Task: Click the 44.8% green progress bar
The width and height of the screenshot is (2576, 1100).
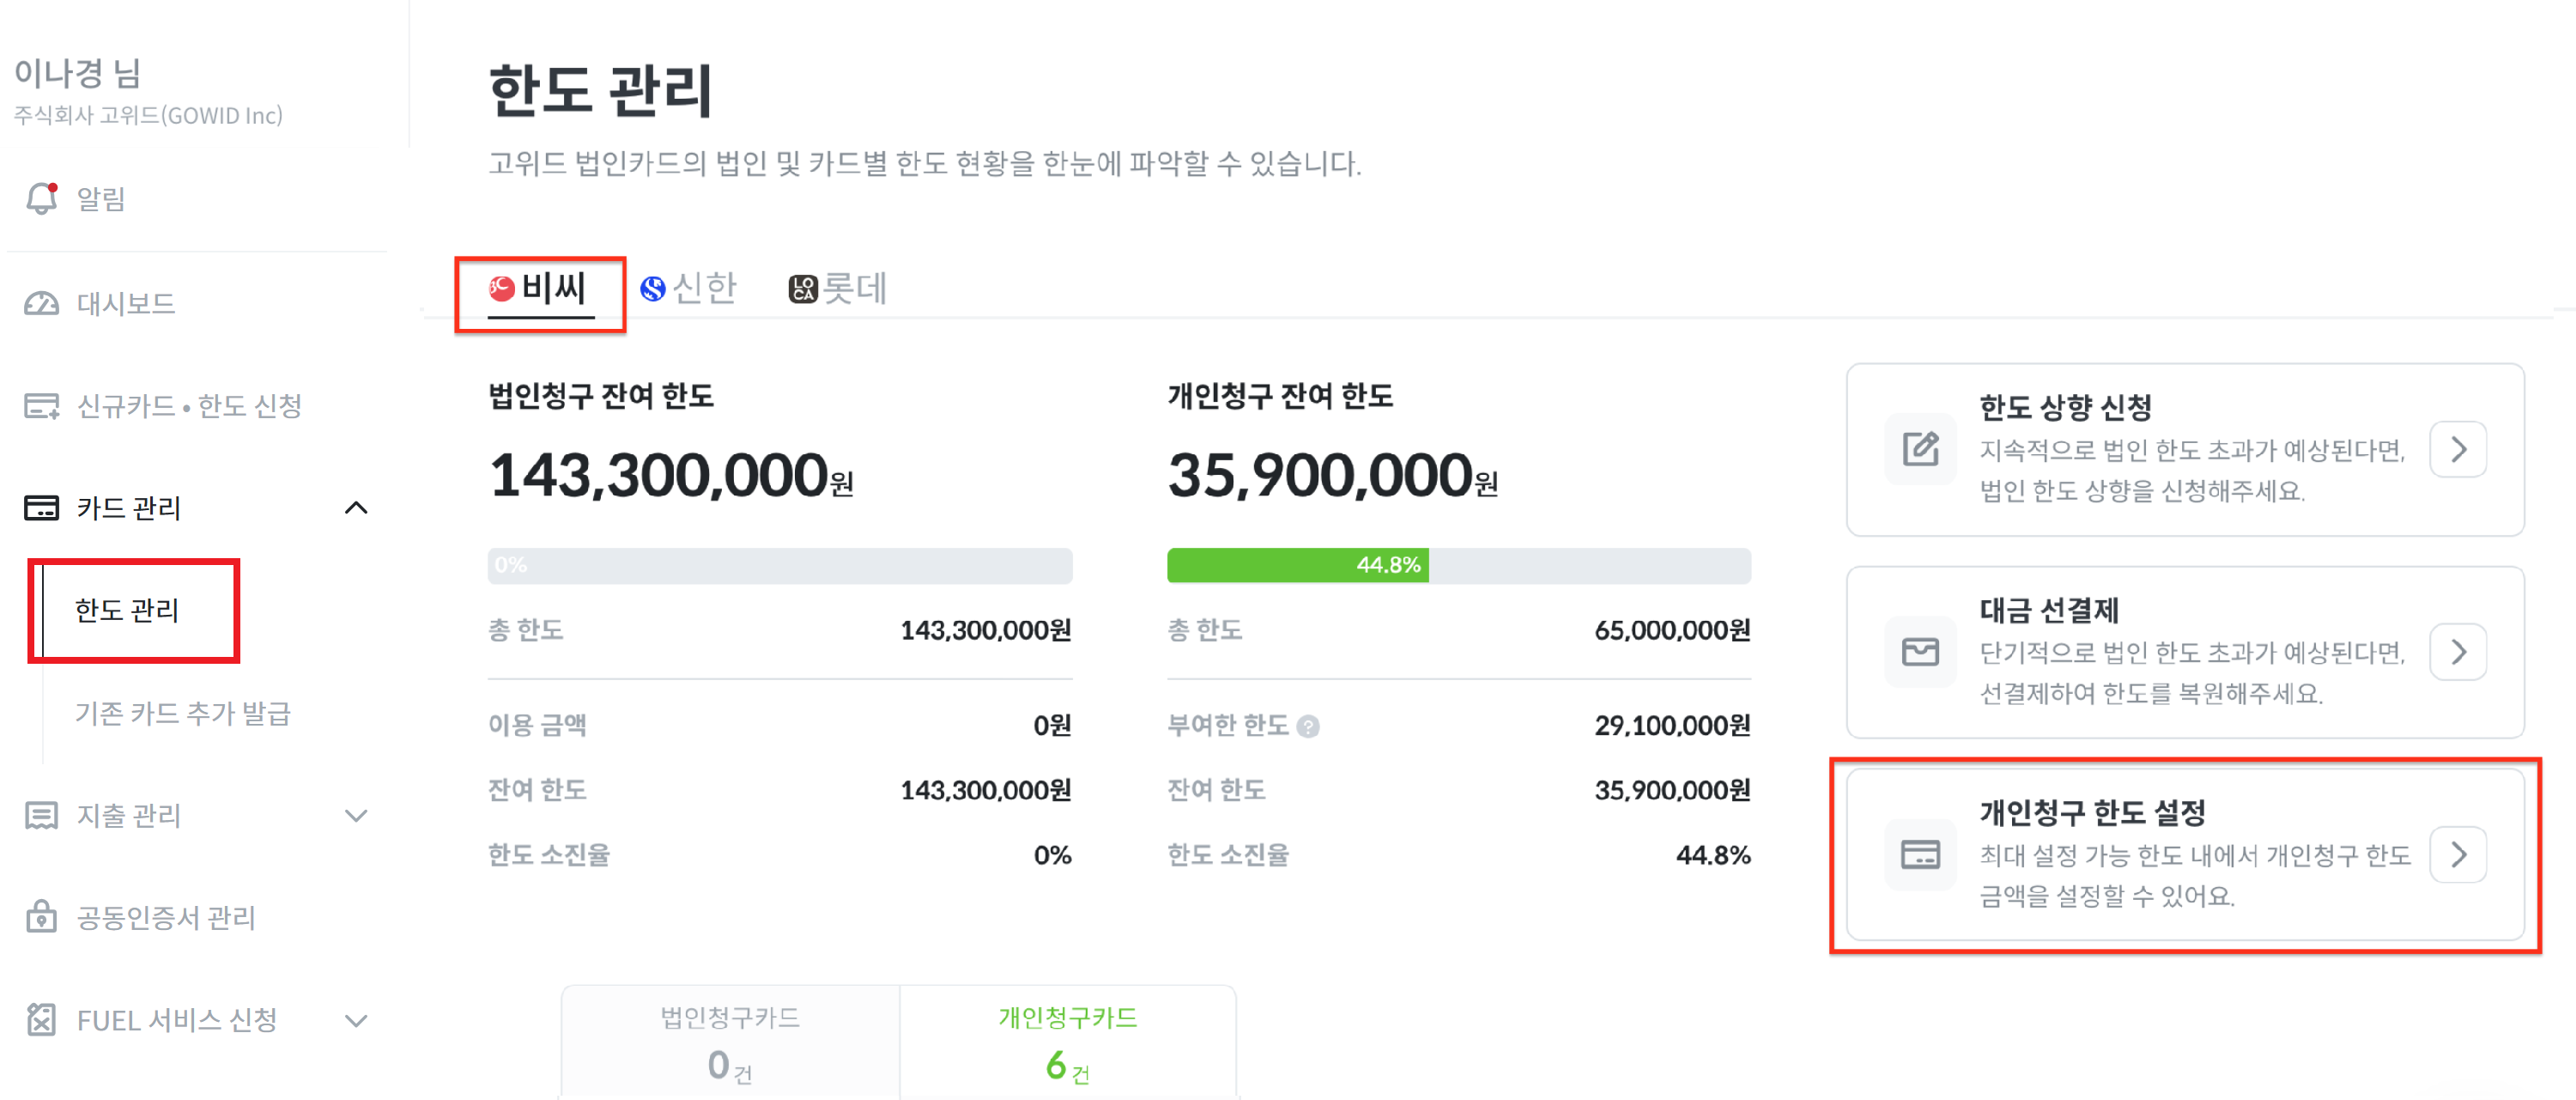Action: coord(1297,566)
